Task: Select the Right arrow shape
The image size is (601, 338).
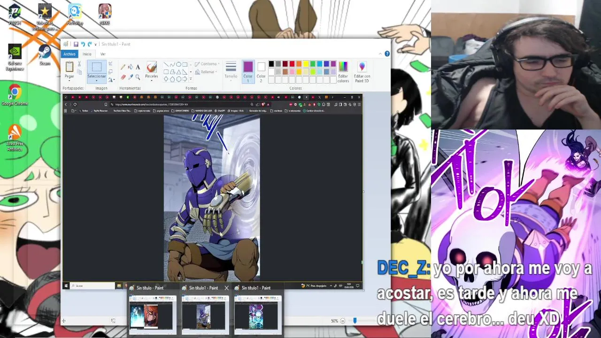Action: pos(185,79)
